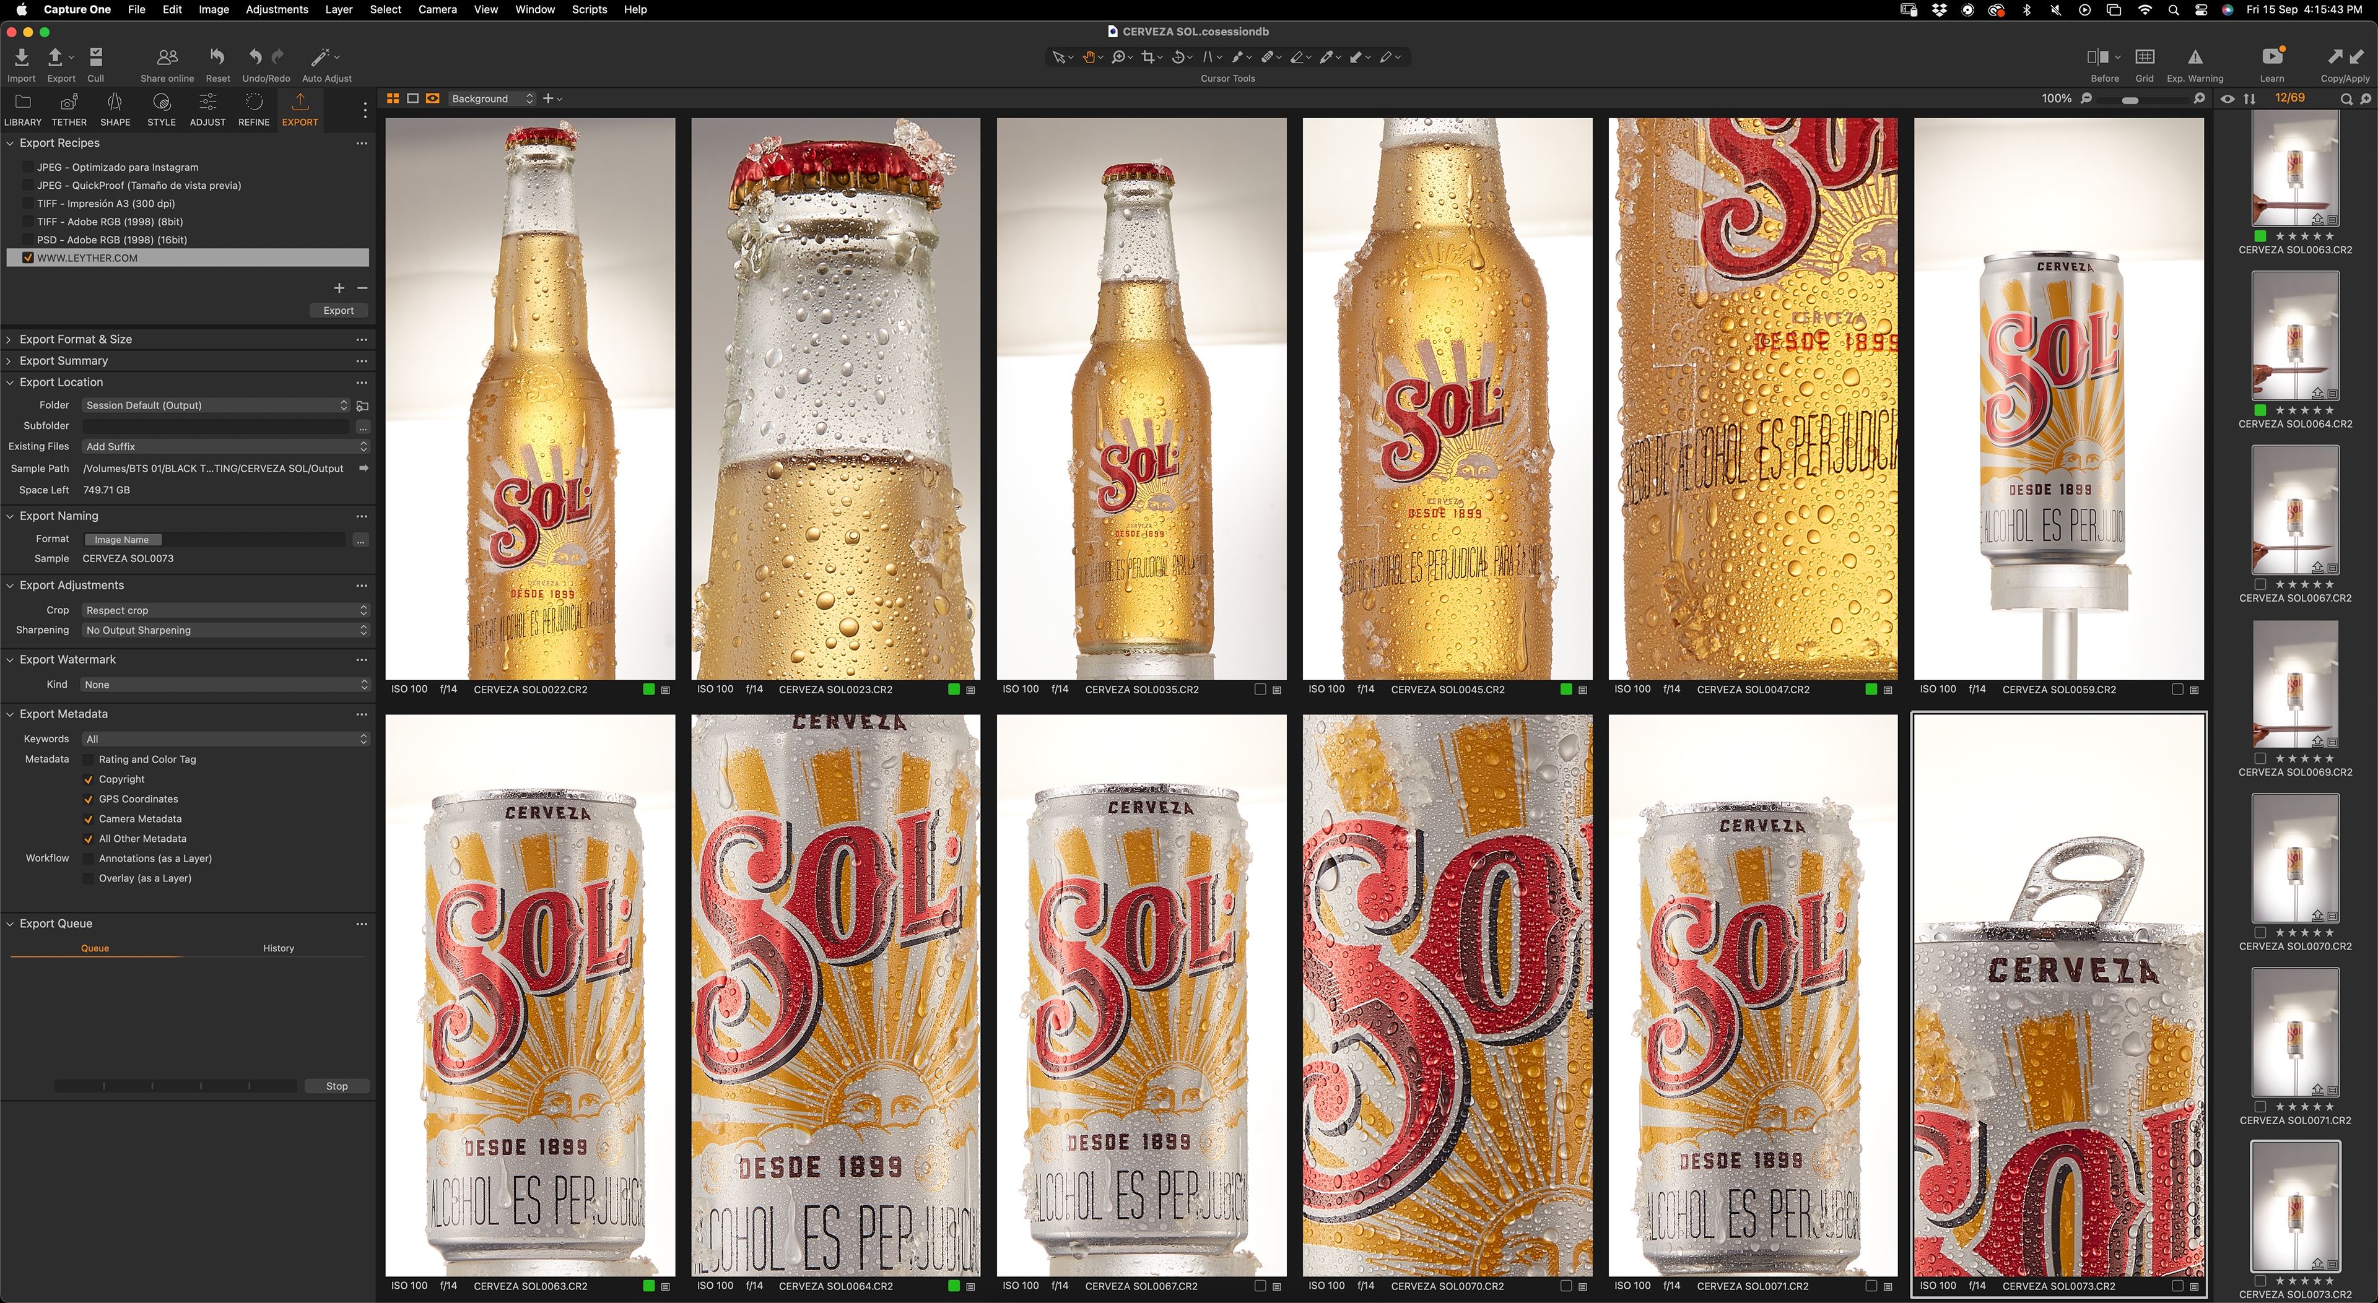Image resolution: width=2378 pixels, height=1303 pixels.
Task: Select the Pan hand cursor tool
Action: tap(1089, 57)
